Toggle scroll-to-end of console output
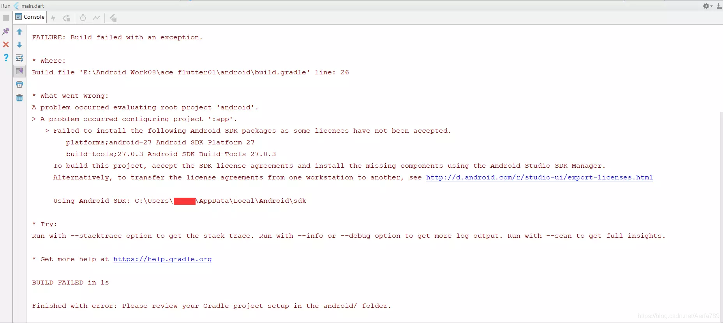The height and width of the screenshot is (323, 723). pyautogui.click(x=19, y=71)
